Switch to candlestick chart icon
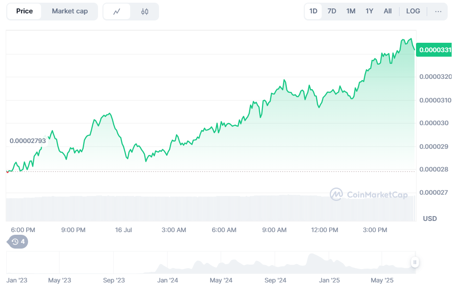453x286 pixels. click(145, 12)
